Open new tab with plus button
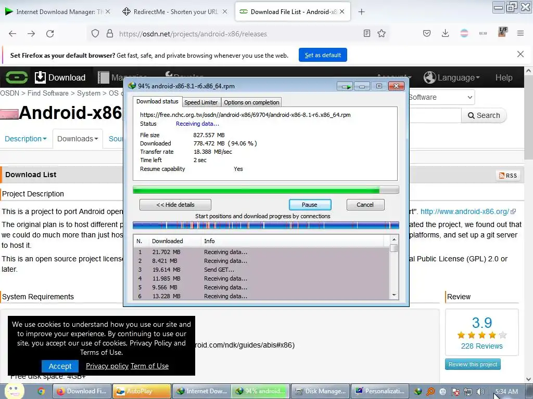Viewport: 533px width, 399px height. [x=361, y=12]
